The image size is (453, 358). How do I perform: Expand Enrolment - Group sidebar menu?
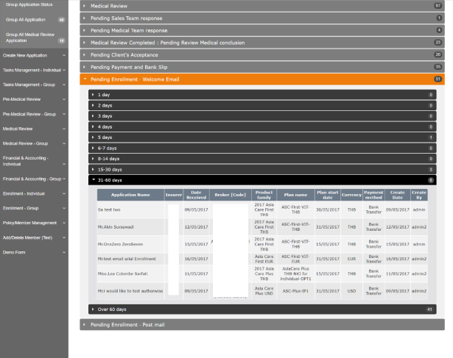tap(34, 208)
